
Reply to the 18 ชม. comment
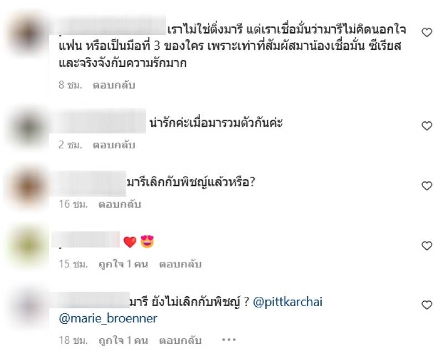point(181,340)
